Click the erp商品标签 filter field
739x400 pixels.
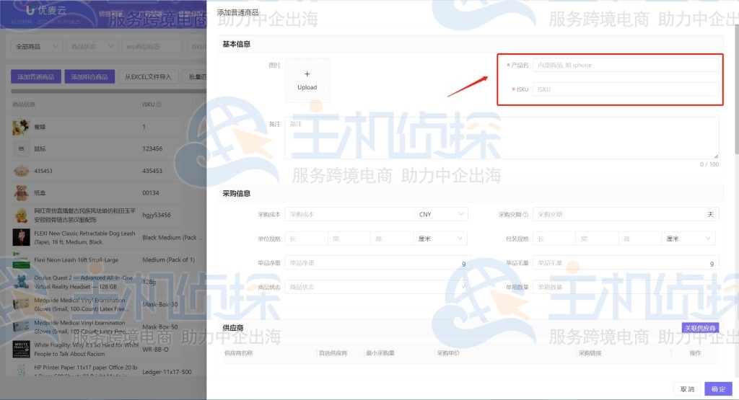[152, 47]
